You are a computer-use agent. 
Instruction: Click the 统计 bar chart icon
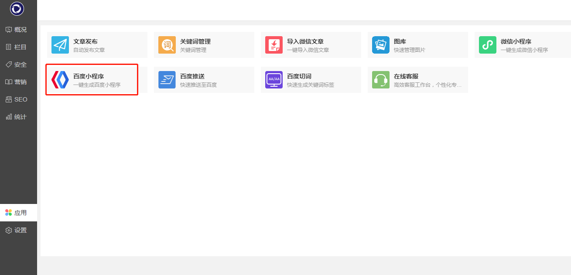[x=8, y=117]
